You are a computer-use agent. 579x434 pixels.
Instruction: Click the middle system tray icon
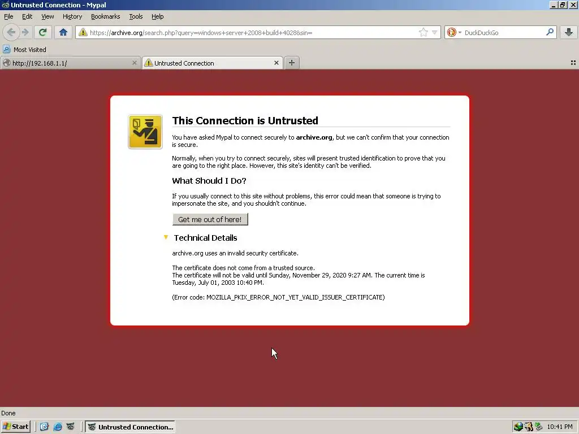(x=529, y=427)
